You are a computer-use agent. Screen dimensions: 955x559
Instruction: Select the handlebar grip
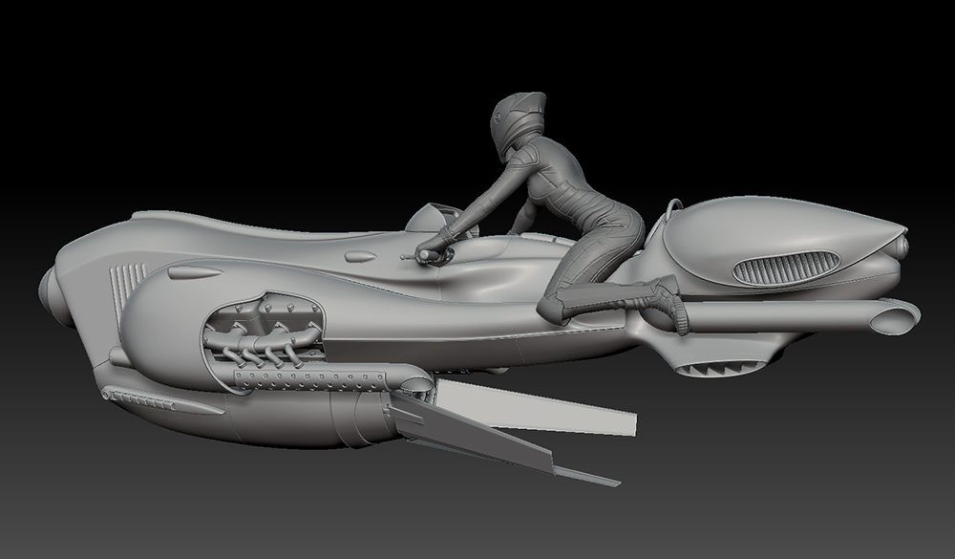click(x=426, y=255)
